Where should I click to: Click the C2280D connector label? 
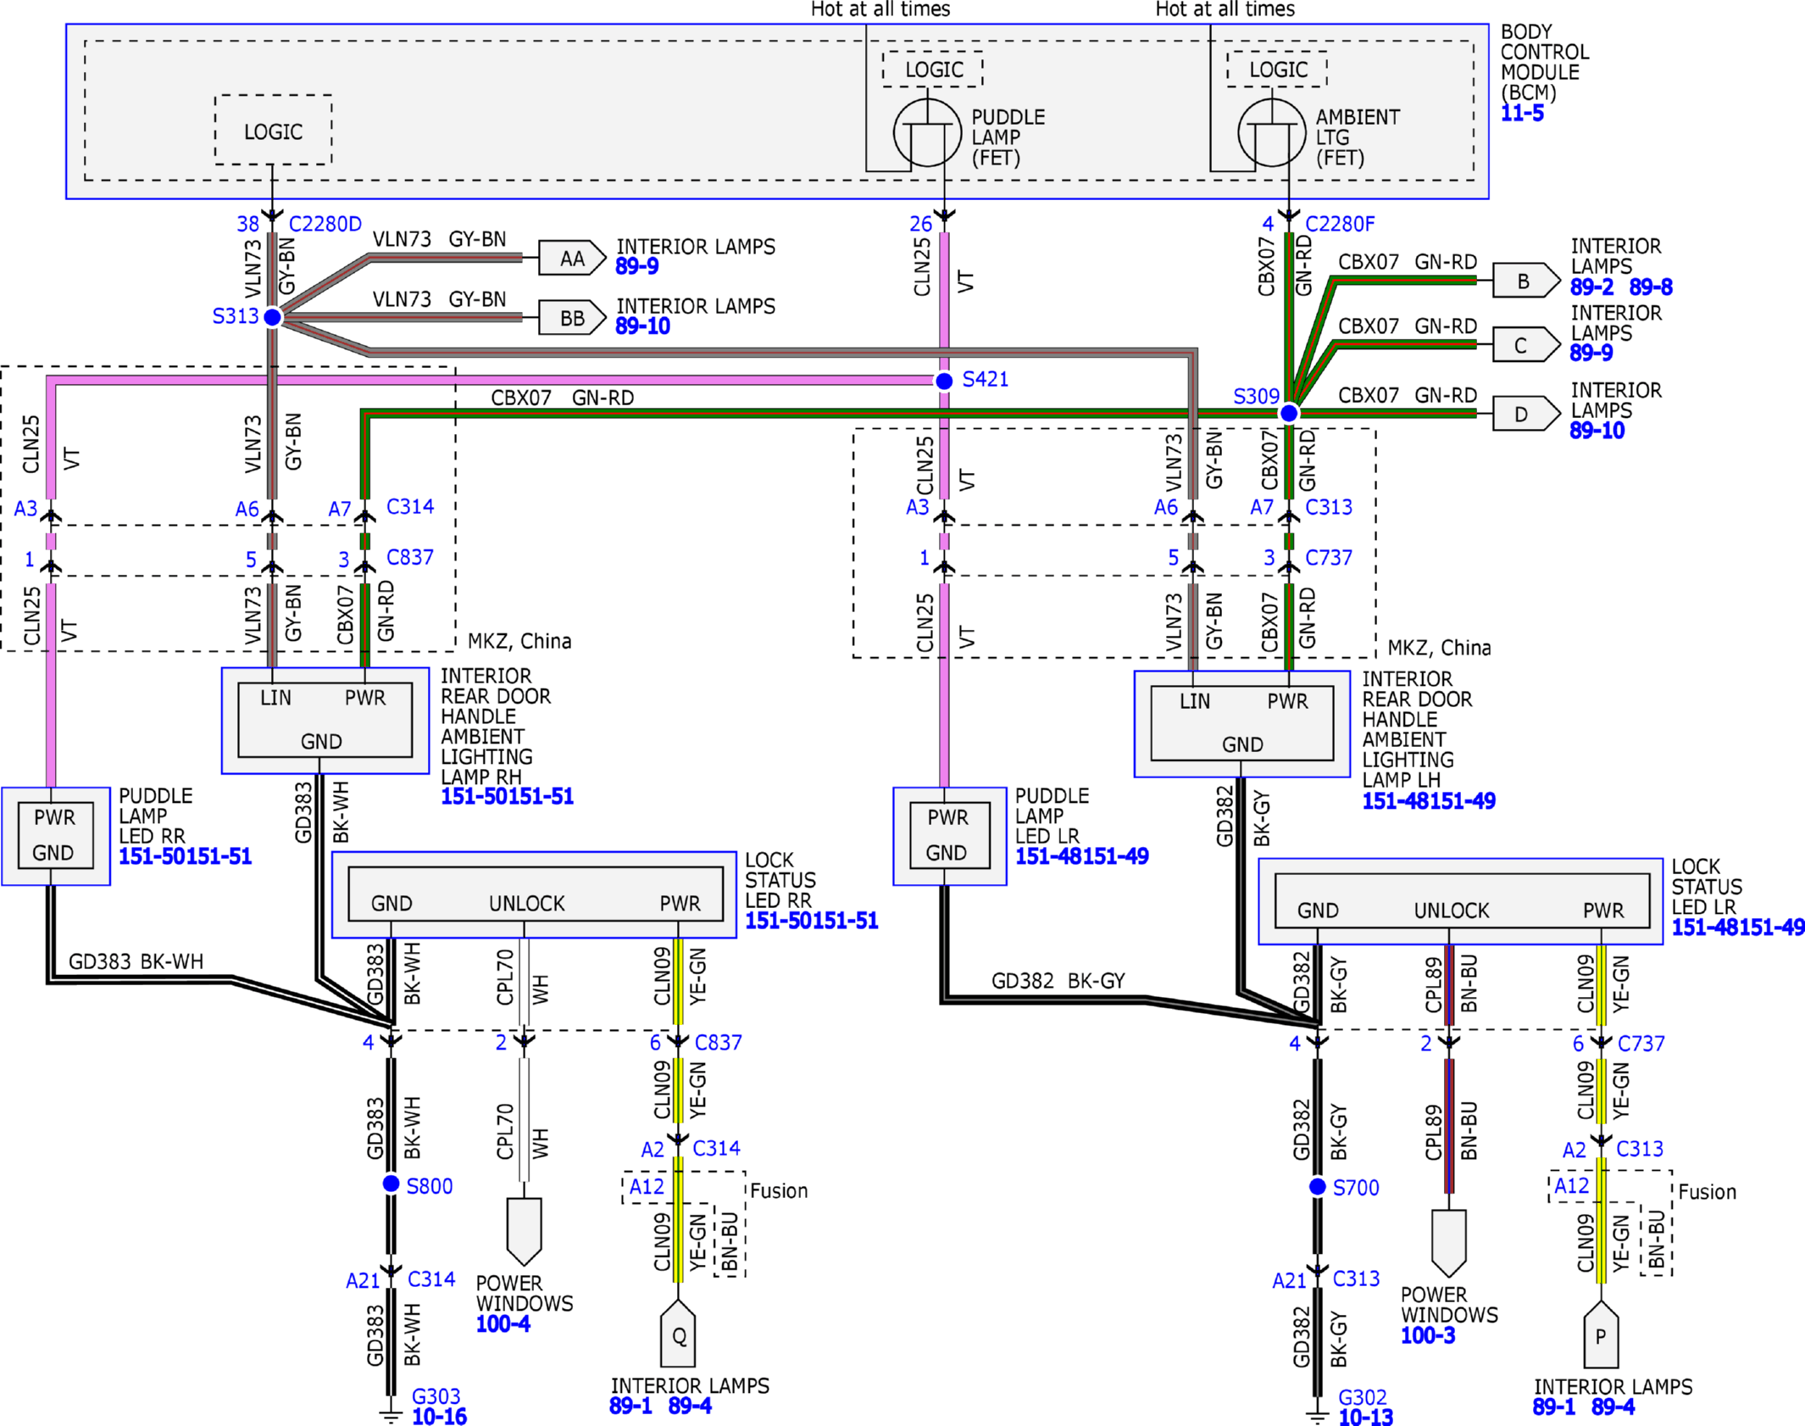(x=325, y=224)
